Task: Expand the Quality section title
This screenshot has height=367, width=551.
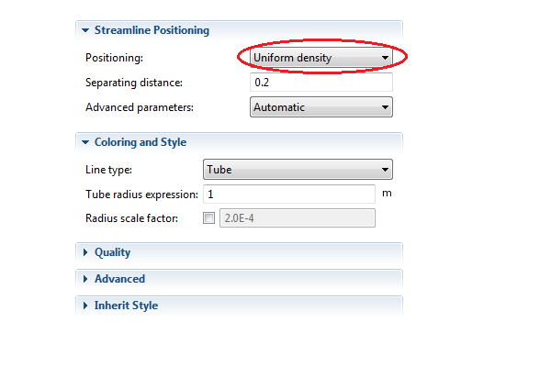Action: [x=113, y=252]
